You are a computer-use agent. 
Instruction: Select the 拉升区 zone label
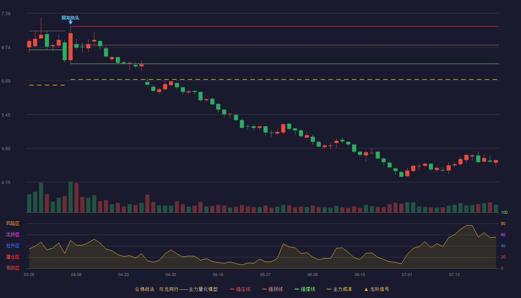tap(13, 246)
